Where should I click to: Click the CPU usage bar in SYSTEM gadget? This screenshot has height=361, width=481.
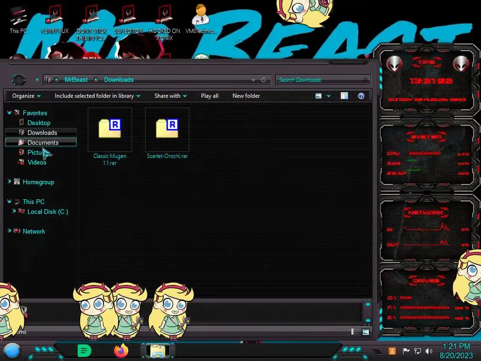point(425,153)
